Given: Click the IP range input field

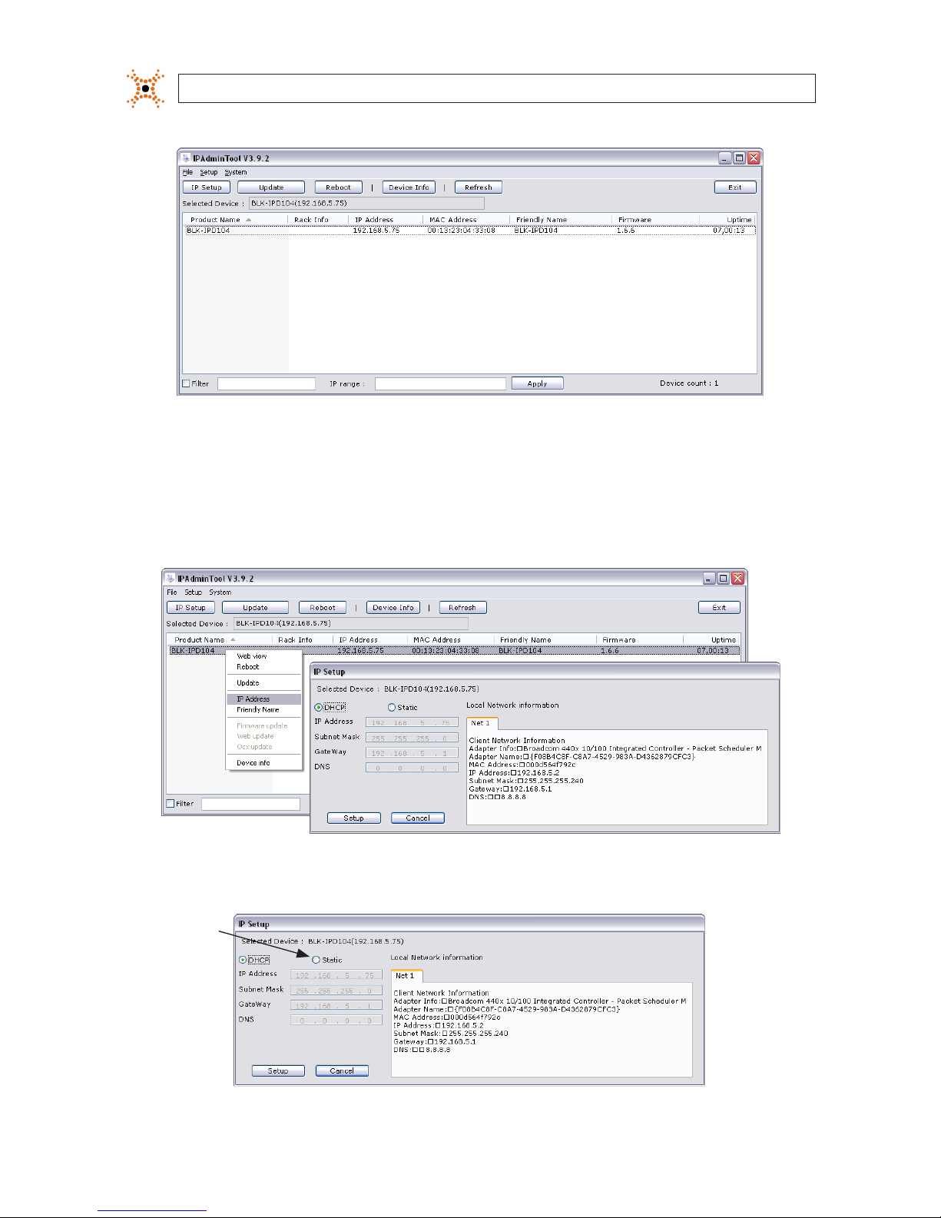Looking at the screenshot, I should click(440, 383).
